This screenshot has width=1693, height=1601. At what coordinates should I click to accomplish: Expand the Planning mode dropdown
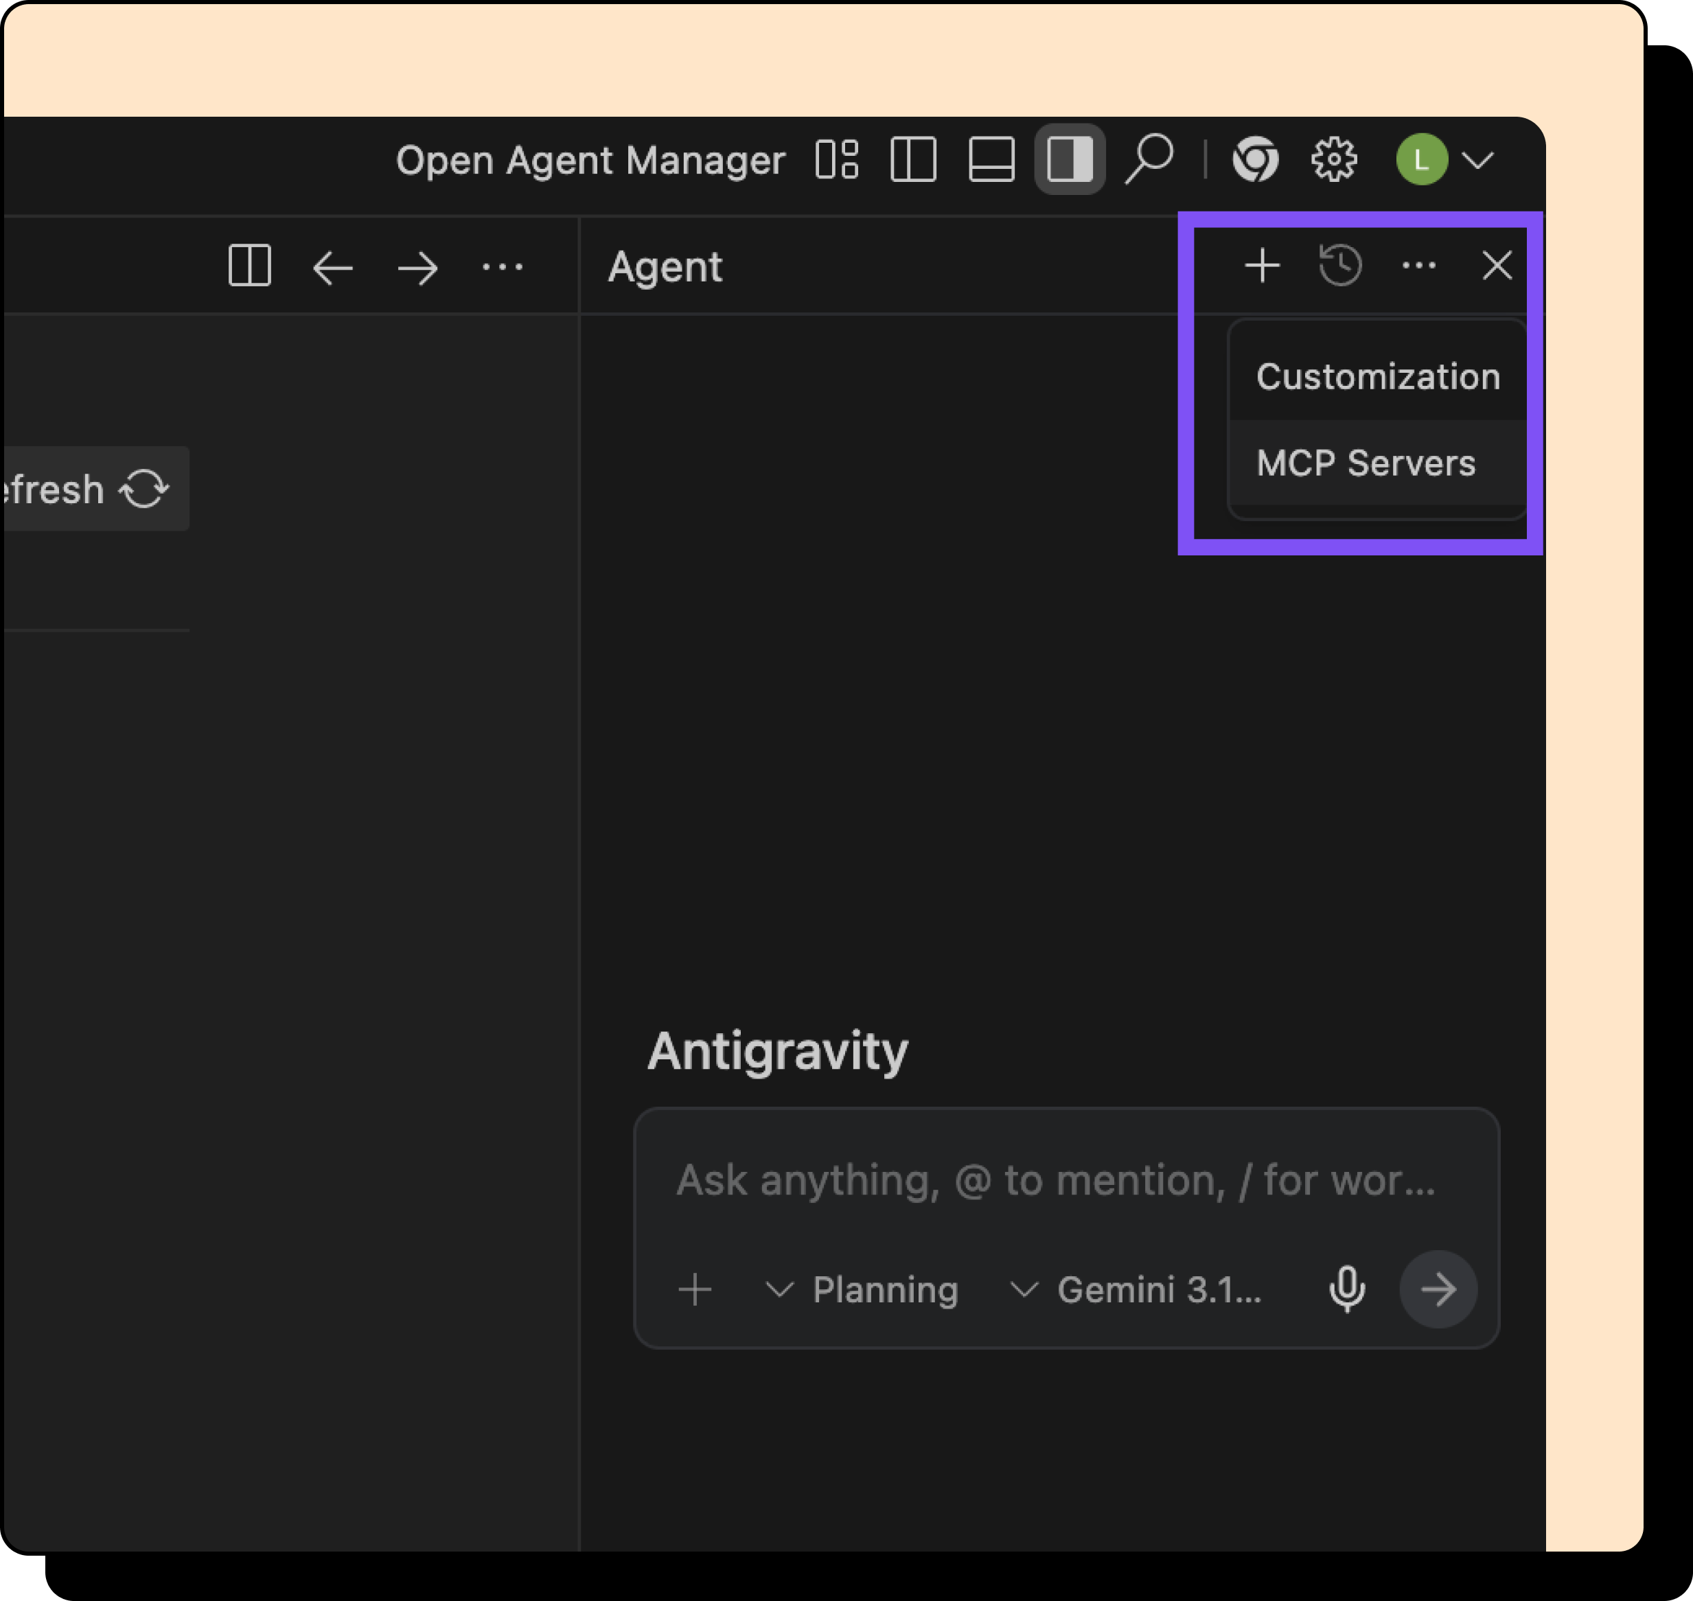tap(862, 1289)
